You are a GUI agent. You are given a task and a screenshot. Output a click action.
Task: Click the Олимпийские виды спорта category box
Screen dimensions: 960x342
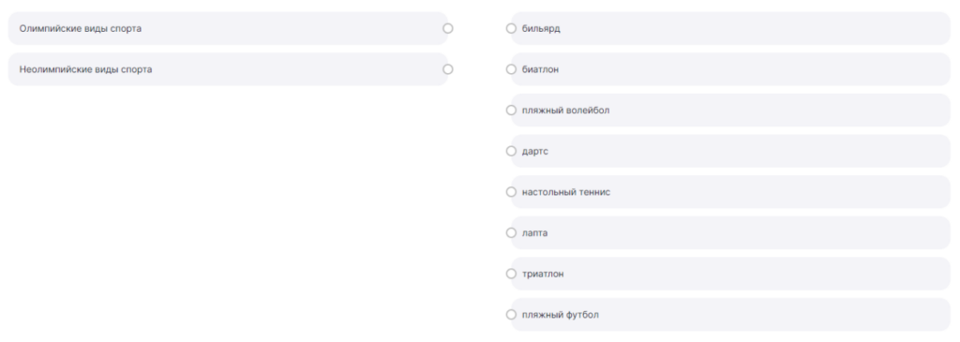tap(228, 28)
